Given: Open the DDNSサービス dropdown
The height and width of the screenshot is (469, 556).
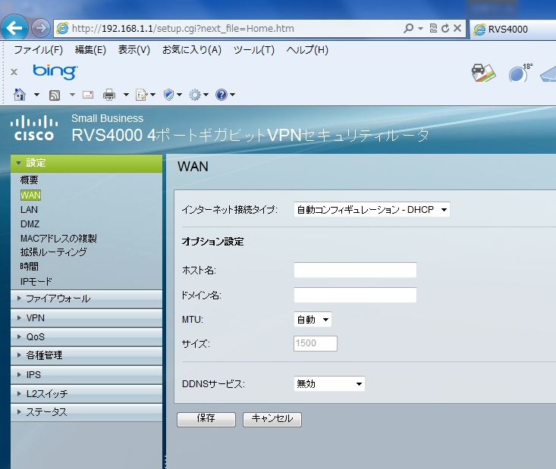Looking at the screenshot, I should pyautogui.click(x=329, y=384).
